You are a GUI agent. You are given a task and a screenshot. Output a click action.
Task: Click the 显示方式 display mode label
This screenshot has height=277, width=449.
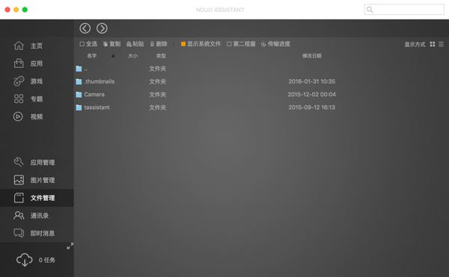click(x=415, y=45)
